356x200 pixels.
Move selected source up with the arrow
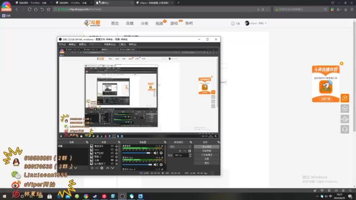pos(108,168)
